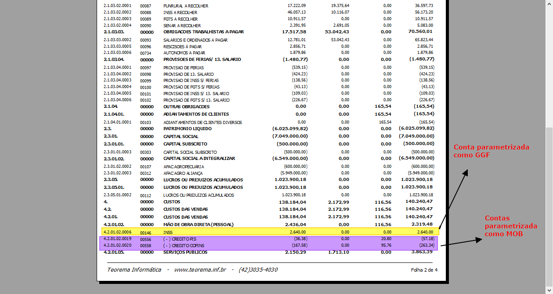Select the FUNRURAL A RECOLHER row label
The image size is (553, 294).
(186, 6)
